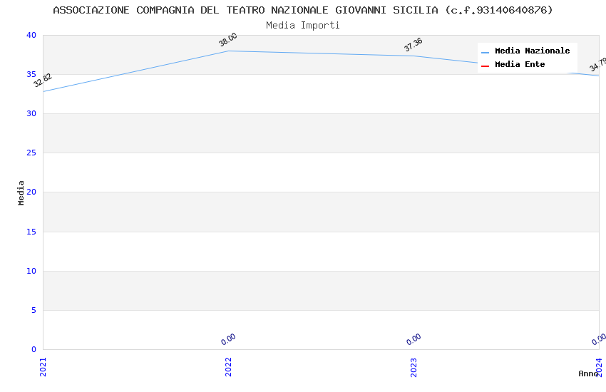Viewport: 606px width, 392px height.
Task: Select year 2024 on the x-axis
Action: point(599,366)
